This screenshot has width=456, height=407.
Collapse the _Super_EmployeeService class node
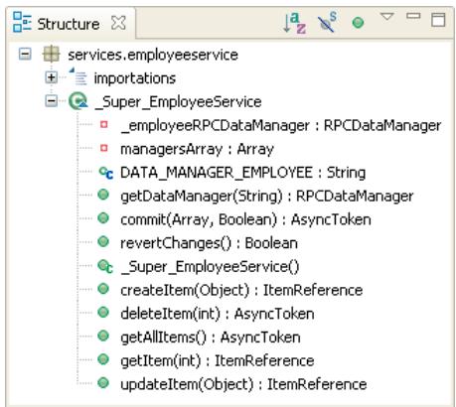(52, 101)
